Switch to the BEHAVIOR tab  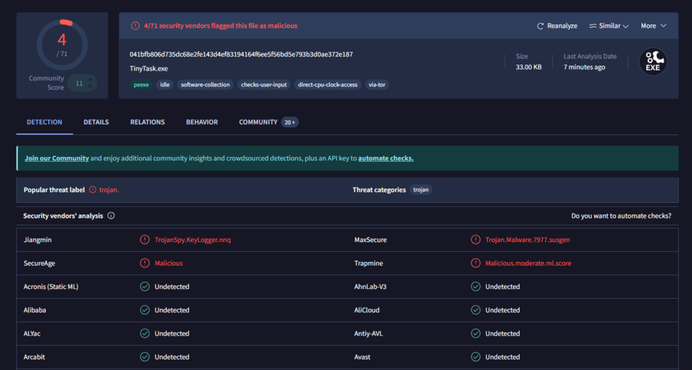pos(201,122)
